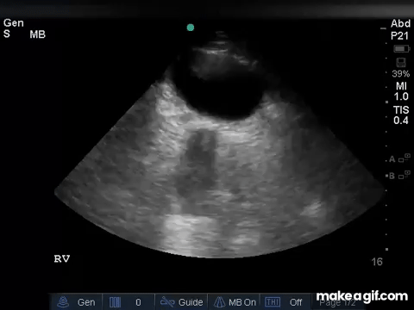This screenshot has width=414, height=310.
Task: Click the dynamic range value 0
Action: tap(138, 302)
